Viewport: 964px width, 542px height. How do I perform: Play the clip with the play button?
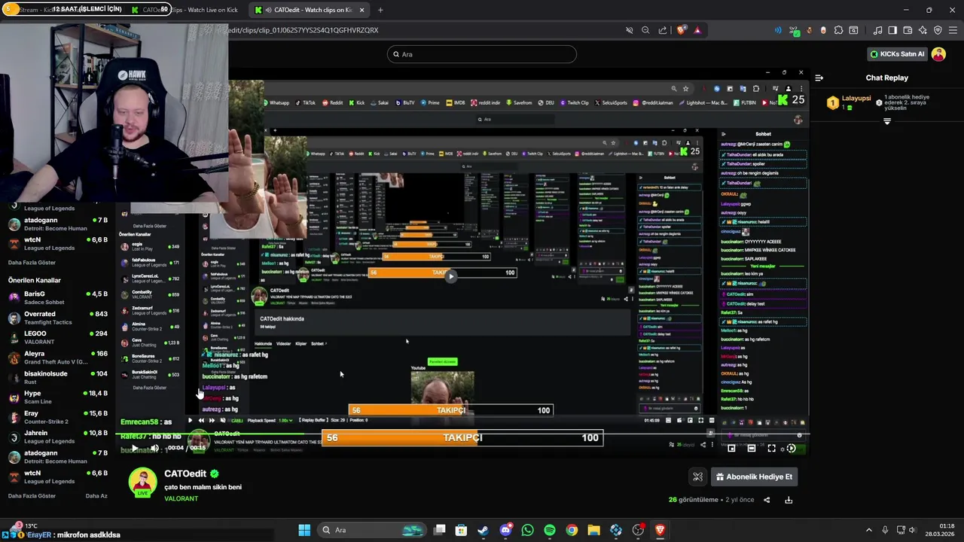[134, 448]
